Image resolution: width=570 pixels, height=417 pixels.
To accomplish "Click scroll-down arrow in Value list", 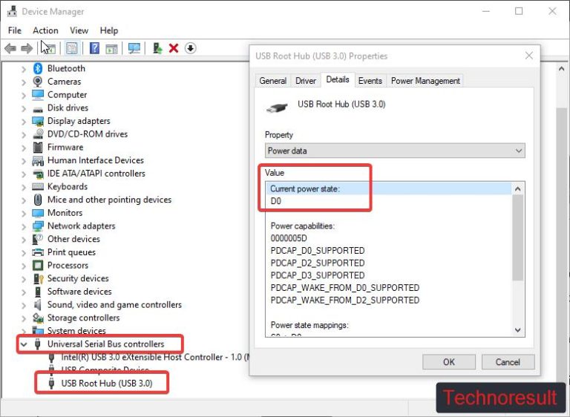I will point(517,329).
